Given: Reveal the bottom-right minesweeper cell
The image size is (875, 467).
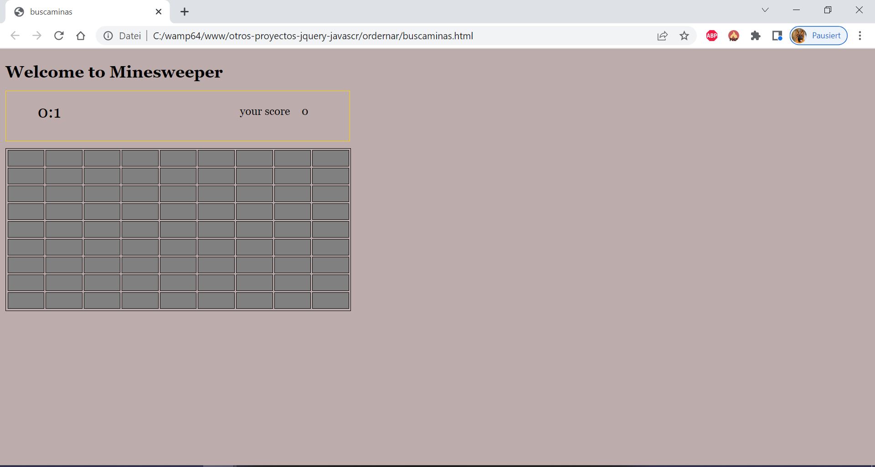Looking at the screenshot, I should click(330, 301).
